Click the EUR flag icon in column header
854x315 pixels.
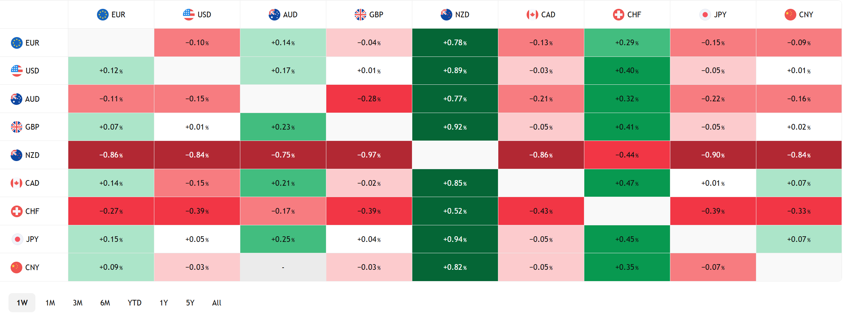click(x=103, y=15)
